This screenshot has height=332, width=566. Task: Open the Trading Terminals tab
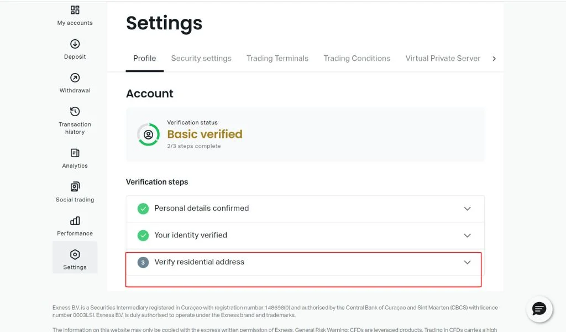point(277,58)
